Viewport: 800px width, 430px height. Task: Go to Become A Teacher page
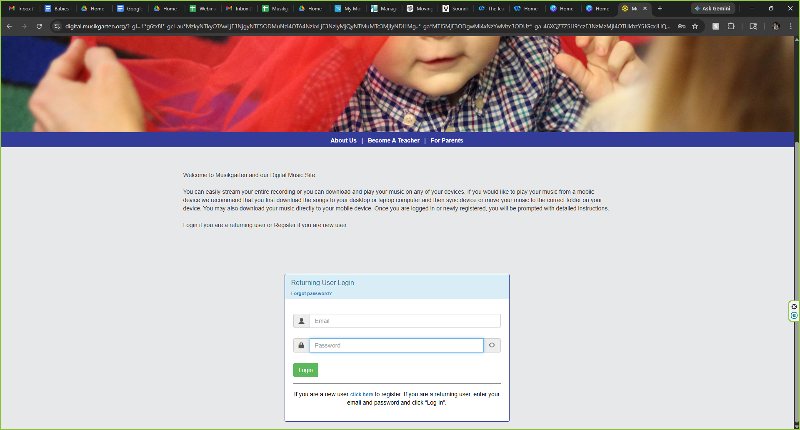[x=393, y=140]
